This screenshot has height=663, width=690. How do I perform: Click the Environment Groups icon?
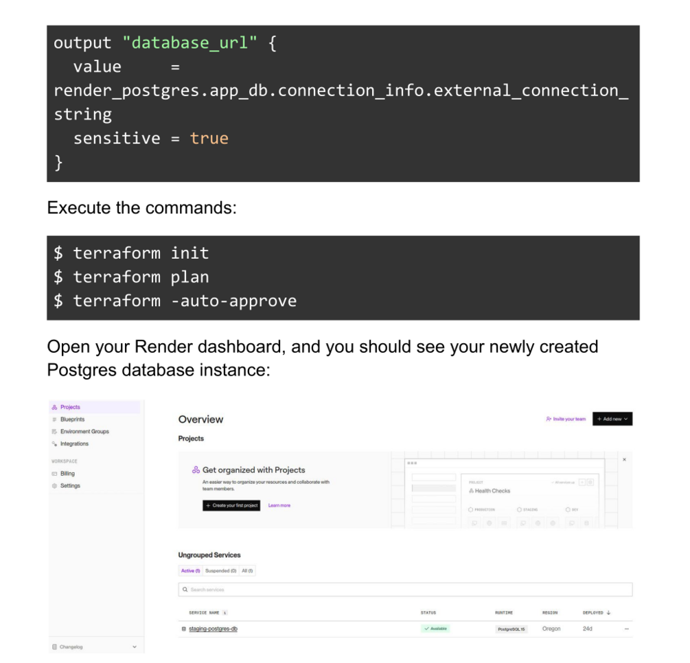54,432
